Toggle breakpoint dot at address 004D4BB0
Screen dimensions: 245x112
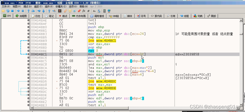[28, 27]
